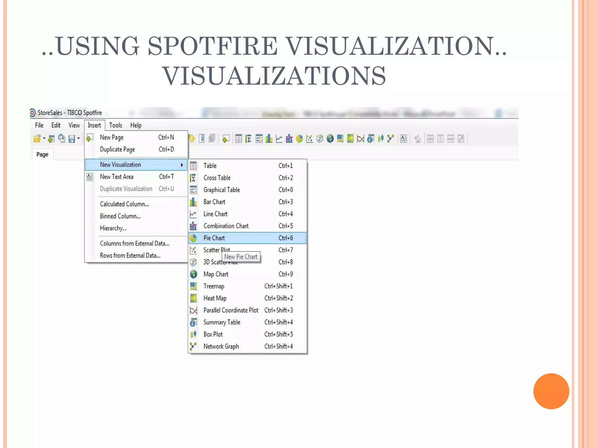Open the View menu
The width and height of the screenshot is (598, 448).
pyautogui.click(x=74, y=125)
